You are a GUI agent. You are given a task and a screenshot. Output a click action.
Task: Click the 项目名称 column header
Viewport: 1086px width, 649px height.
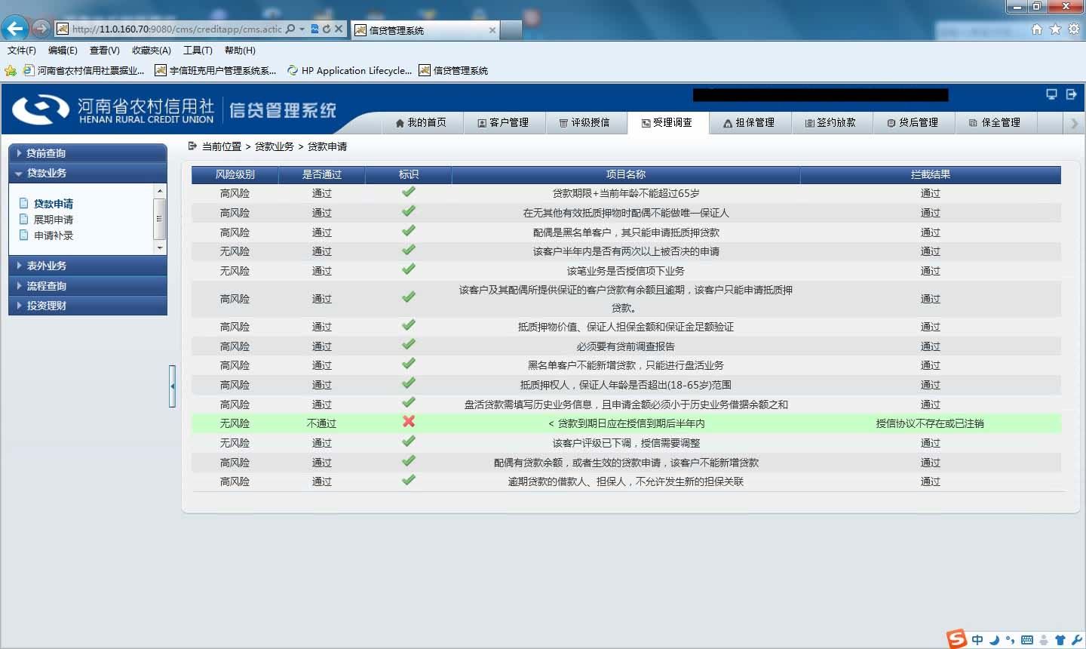(626, 174)
